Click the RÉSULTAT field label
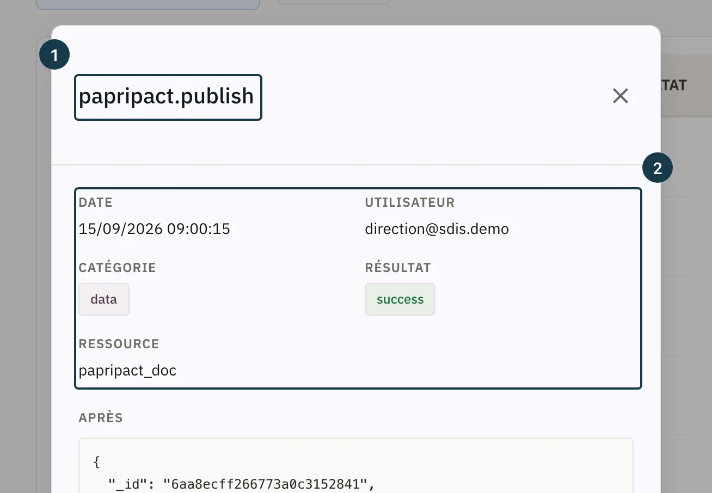712x493 pixels. [398, 268]
